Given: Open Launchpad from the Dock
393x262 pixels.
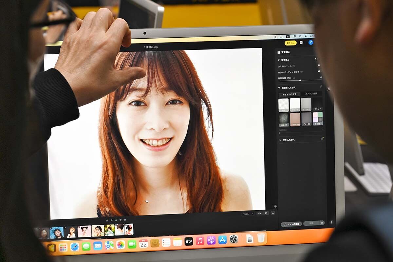Looking at the screenshot, I should click(63, 247).
